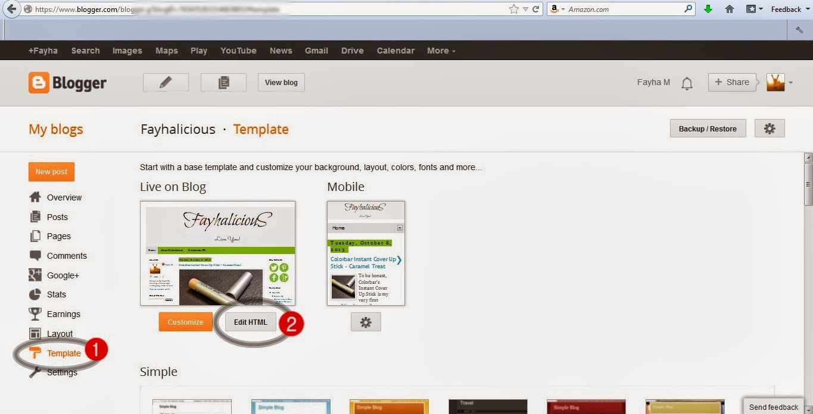813x414 pixels.
Task: Click the Amazon search engine icon
Action: click(555, 9)
